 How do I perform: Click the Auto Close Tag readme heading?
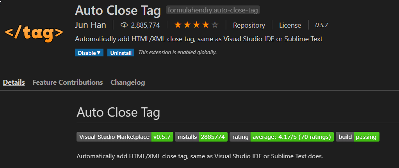(118, 112)
